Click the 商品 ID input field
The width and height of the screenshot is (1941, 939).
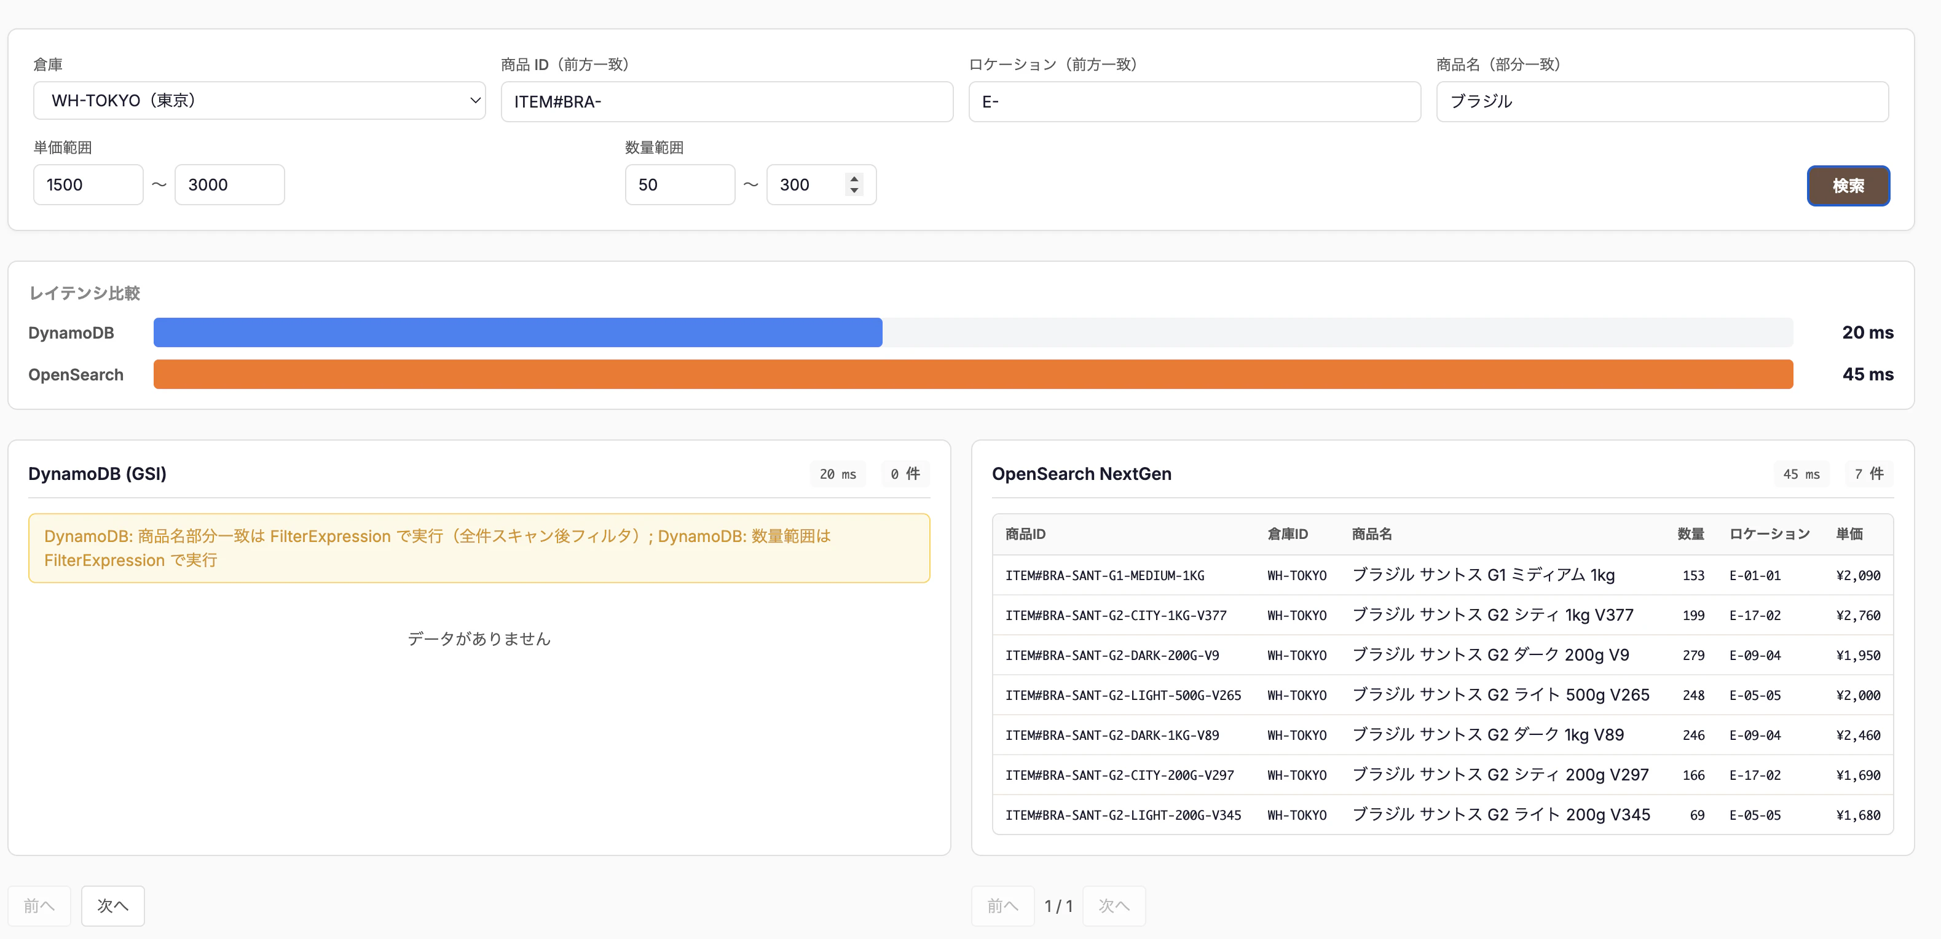(x=727, y=101)
